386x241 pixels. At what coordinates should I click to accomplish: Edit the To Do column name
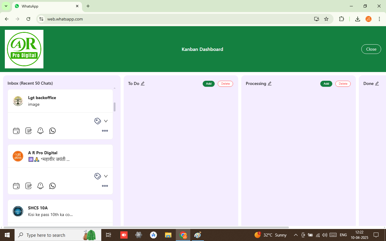(143, 83)
